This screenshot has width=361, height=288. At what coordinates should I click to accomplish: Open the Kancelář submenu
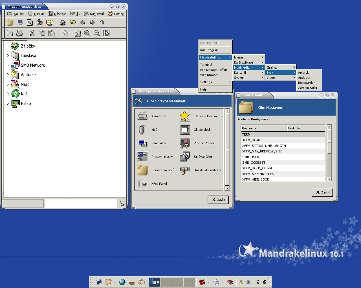pos(248,73)
